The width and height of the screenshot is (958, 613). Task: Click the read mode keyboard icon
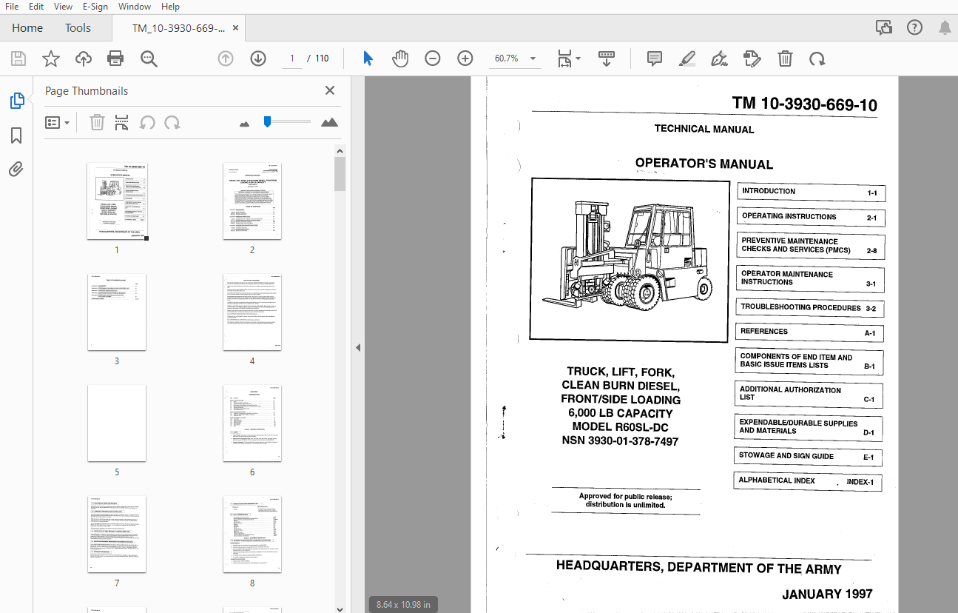click(x=607, y=58)
